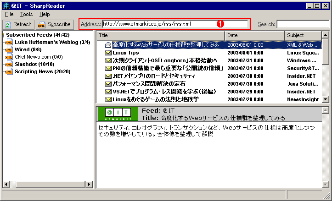
Task: Click envelope icon for VS.NET article
Action: click(108, 92)
